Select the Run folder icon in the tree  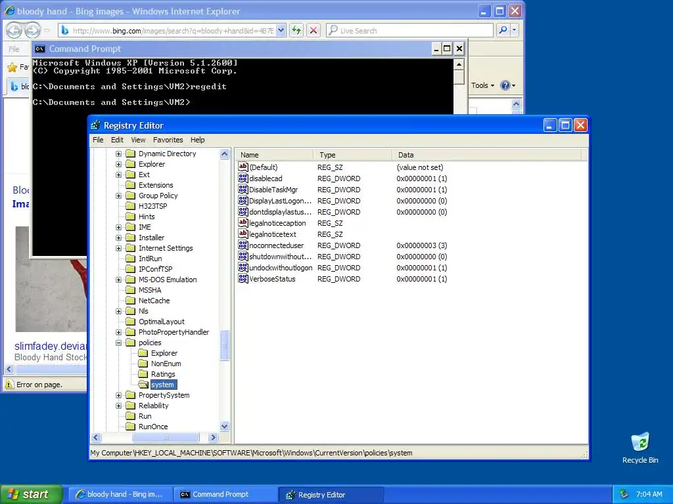(131, 415)
